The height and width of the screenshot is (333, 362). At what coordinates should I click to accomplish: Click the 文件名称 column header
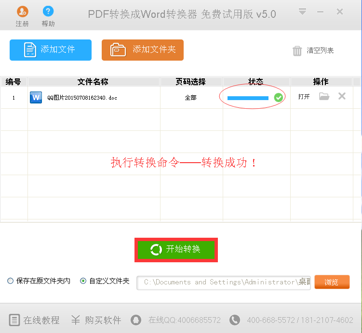point(93,82)
